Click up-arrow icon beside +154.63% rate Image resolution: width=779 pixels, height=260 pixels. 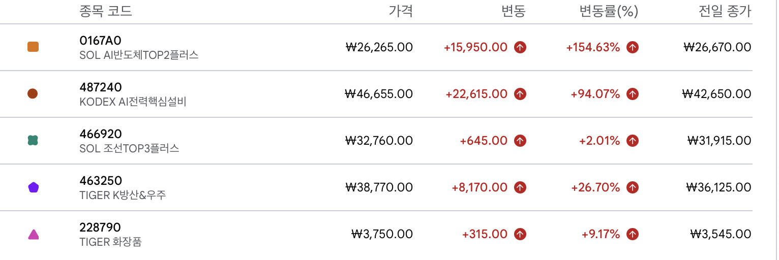pyautogui.click(x=633, y=47)
